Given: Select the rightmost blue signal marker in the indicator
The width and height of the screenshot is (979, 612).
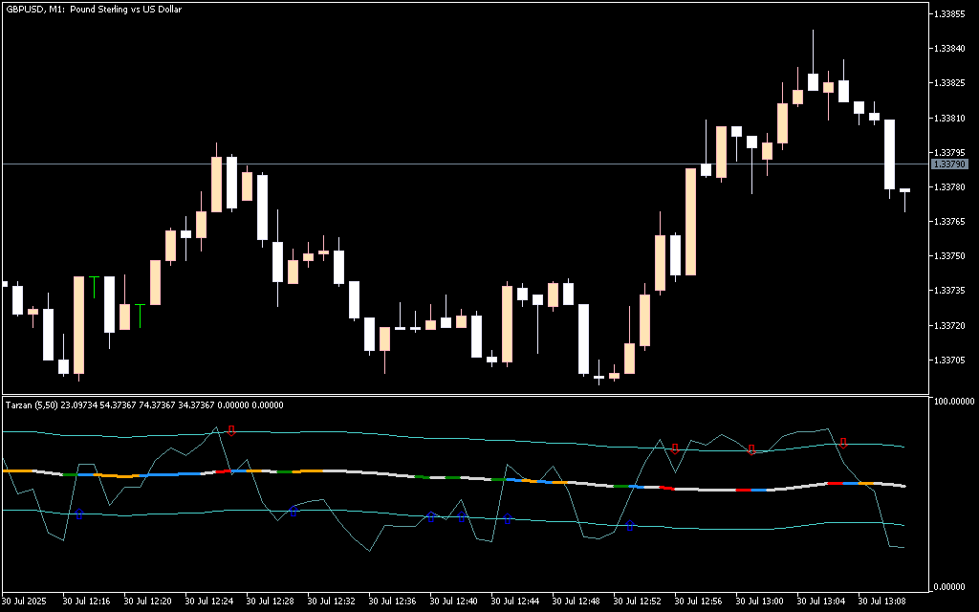Looking at the screenshot, I should (x=629, y=526).
